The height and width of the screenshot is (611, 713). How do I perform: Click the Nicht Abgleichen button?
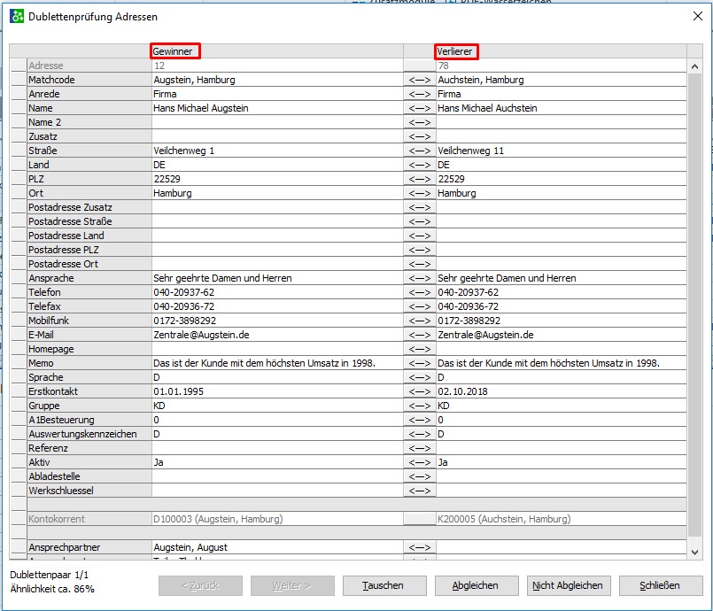(569, 585)
